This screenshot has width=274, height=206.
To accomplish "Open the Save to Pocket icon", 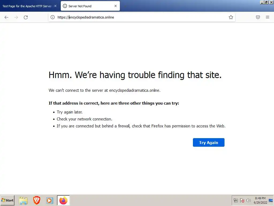I will 258,17.
